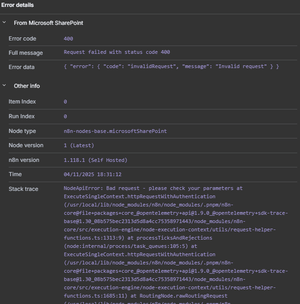Select the Error code value 400

[68, 39]
